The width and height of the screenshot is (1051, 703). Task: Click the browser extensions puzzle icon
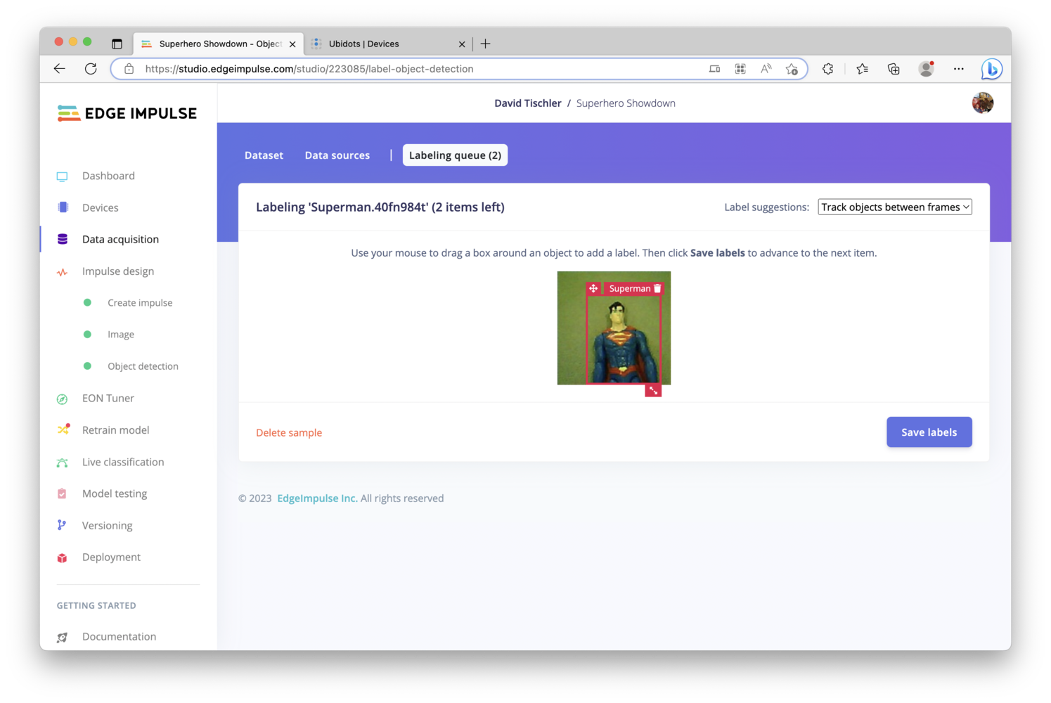828,69
